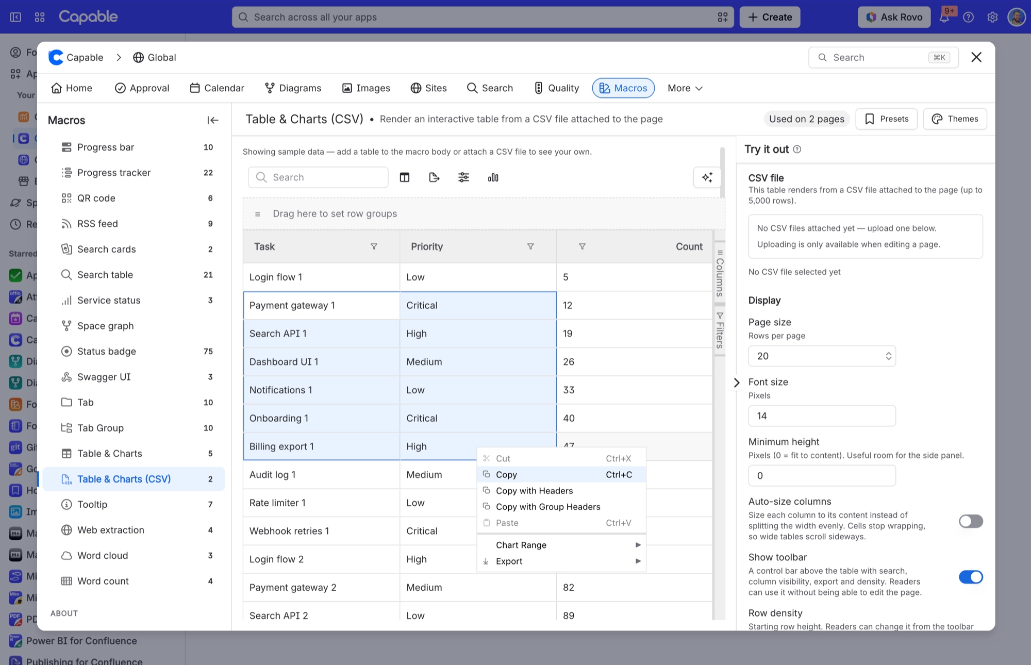Click the Try it out help icon
Image resolution: width=1031 pixels, height=665 pixels.
[797, 149]
